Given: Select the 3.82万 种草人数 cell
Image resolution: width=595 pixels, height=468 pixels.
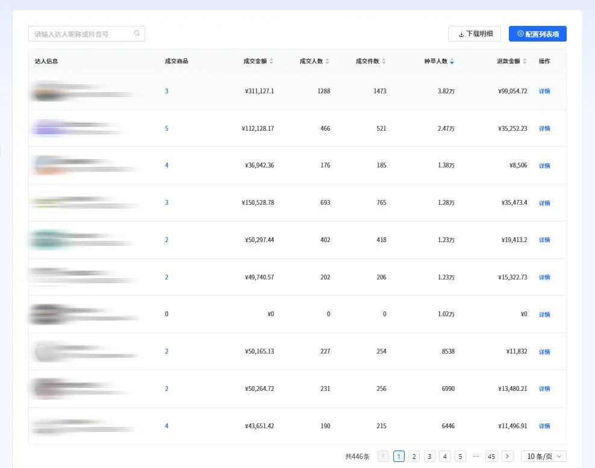Looking at the screenshot, I should [446, 91].
